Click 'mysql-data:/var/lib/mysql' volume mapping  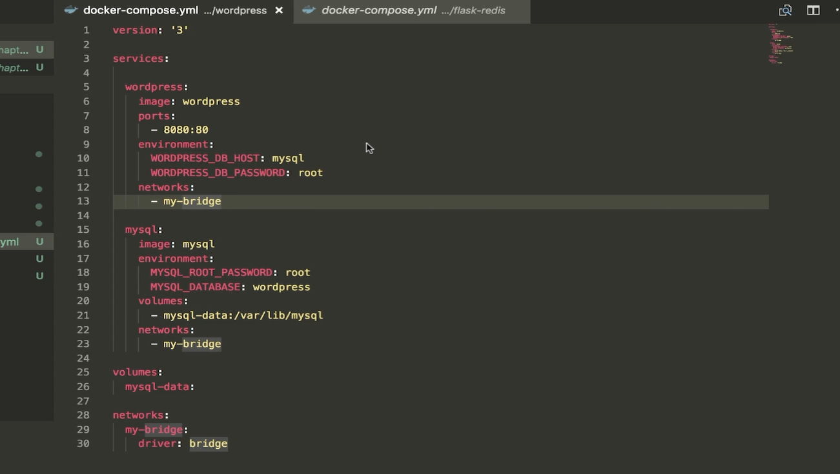(243, 315)
